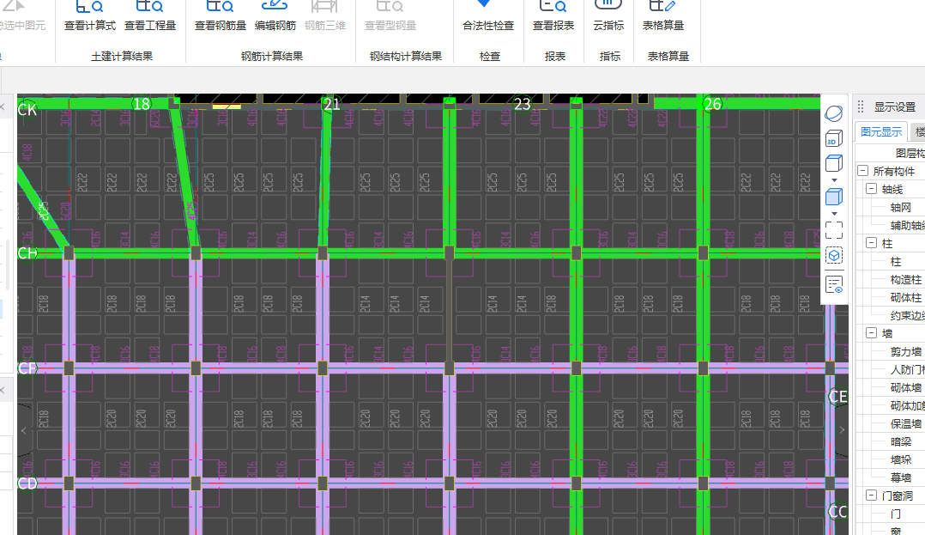Click 土建计算结果 ribbon group label
Viewport: 925px width, 535px height.
122,56
